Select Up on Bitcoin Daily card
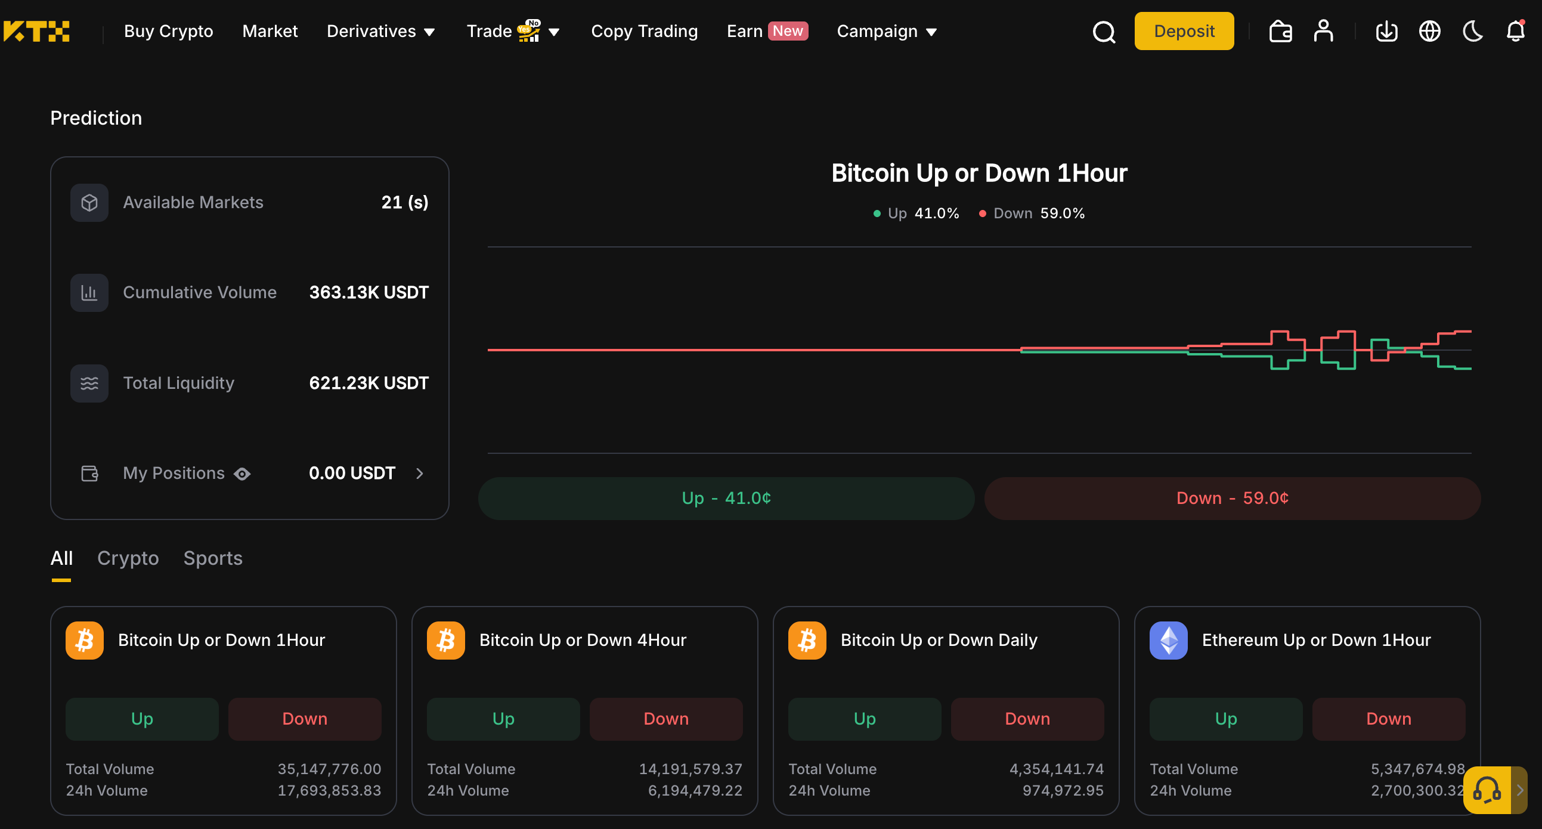Image resolution: width=1542 pixels, height=829 pixels. (x=865, y=719)
